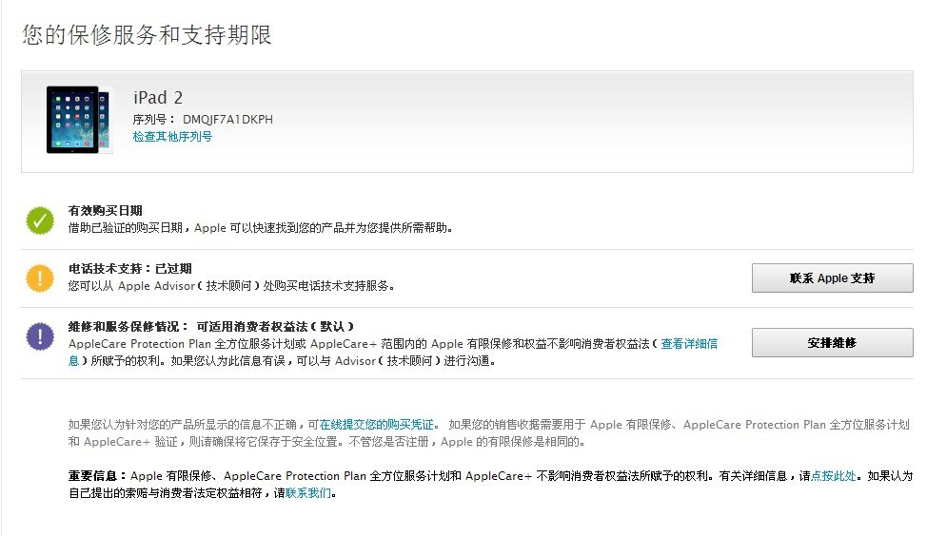Click the iPad 2 product name
The height and width of the screenshot is (536, 927).
[158, 97]
